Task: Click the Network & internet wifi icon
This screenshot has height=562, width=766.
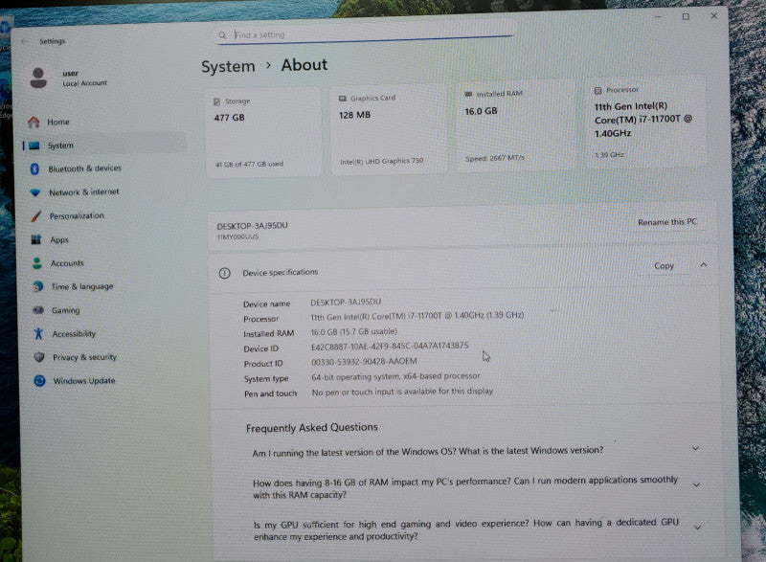Action: coord(35,192)
